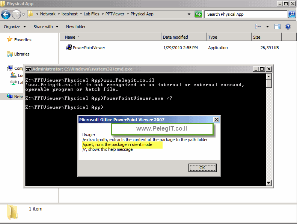The image size is (297, 224).
Task: Click the cmd.exe title bar system icon
Action: coord(29,69)
